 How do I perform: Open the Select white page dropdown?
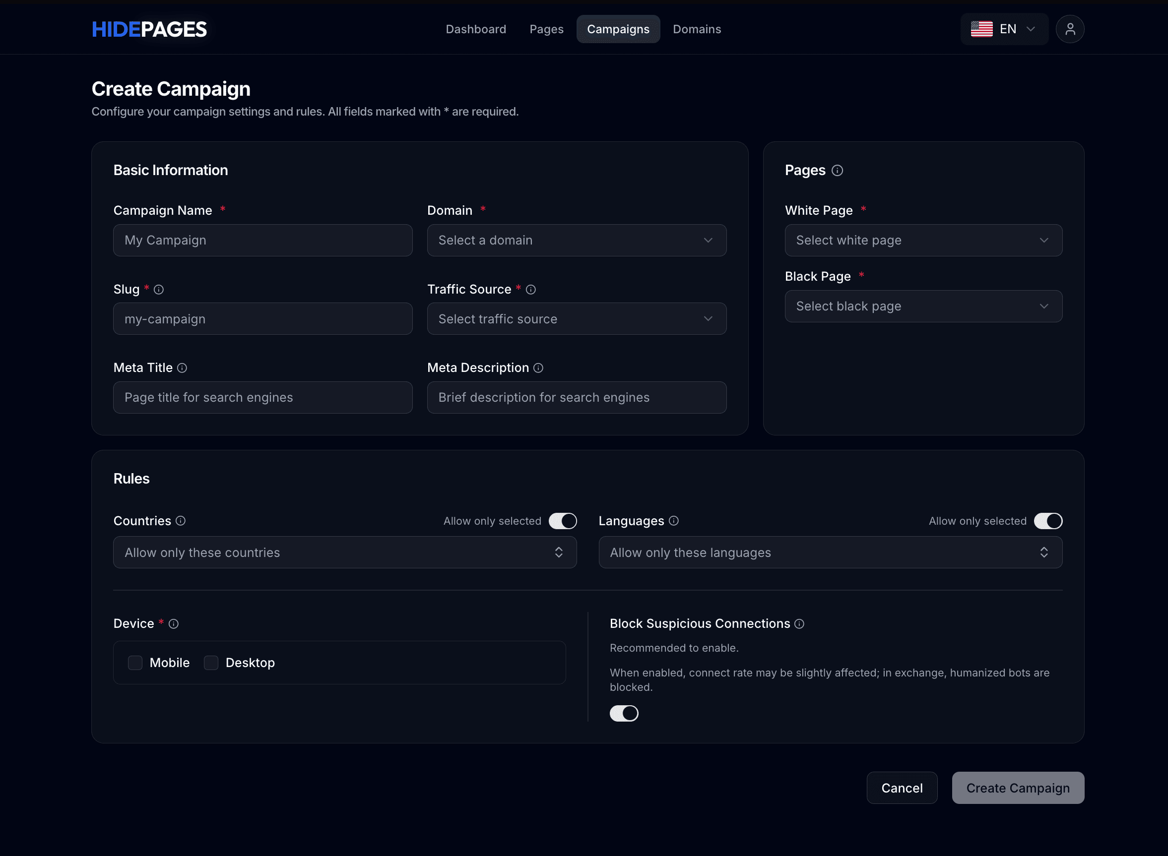(x=923, y=241)
